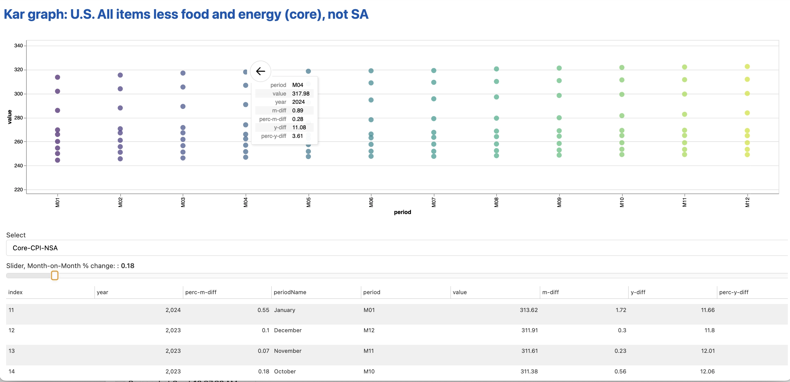Click the perc-y-diff cell 12.06
Viewport: 790px width, 382px height.
[x=707, y=371]
